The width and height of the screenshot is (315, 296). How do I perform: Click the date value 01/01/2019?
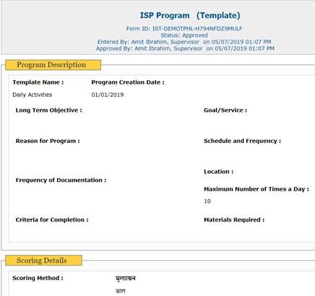click(x=108, y=95)
